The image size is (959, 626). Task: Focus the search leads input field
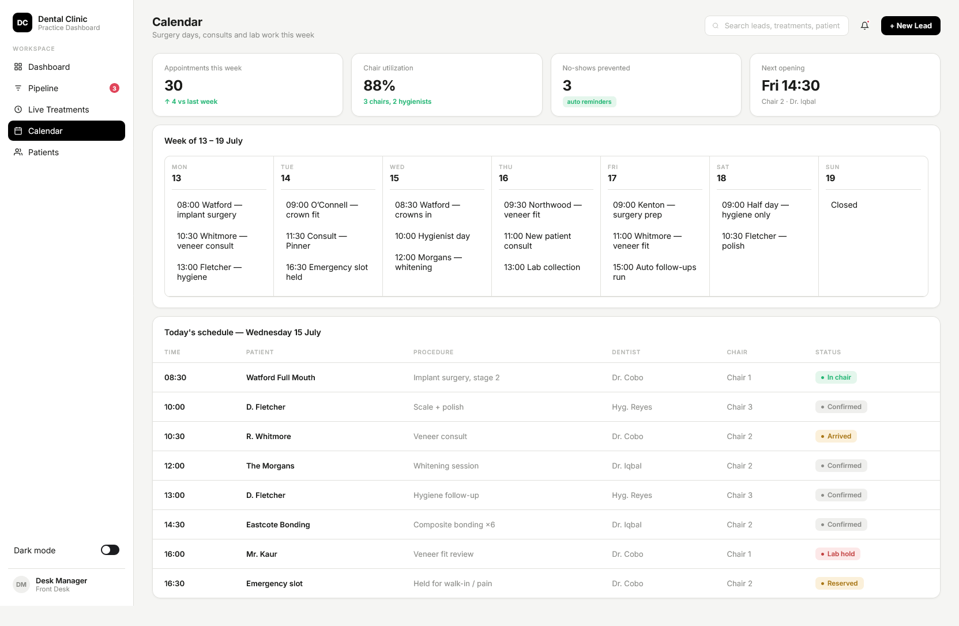pos(777,25)
